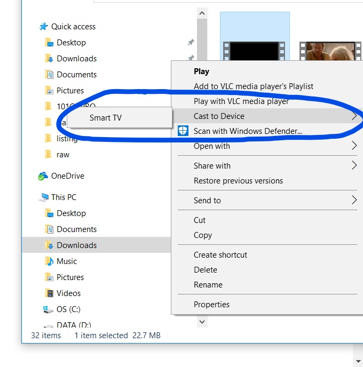Open OneDrive in the navigation pane
Screen dimensions: 363x367
coord(68,176)
